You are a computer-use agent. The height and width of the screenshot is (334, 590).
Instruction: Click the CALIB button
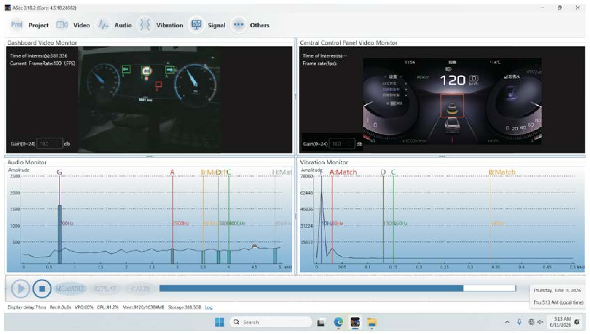click(140, 289)
